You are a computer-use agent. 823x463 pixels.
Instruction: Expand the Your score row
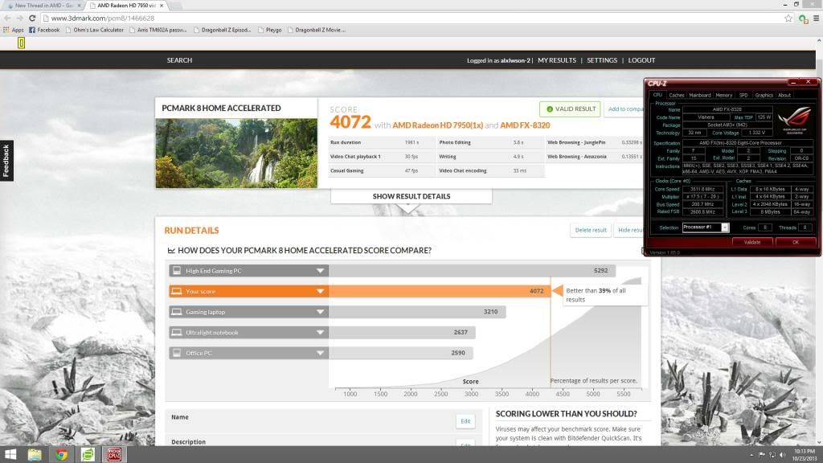coord(320,291)
